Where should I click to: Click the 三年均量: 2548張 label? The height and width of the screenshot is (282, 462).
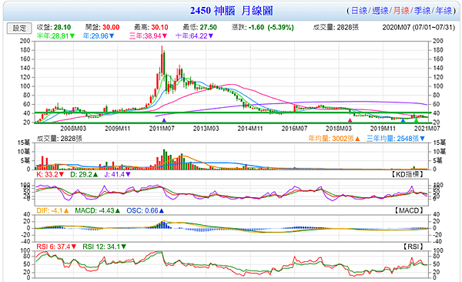[x=396, y=139]
